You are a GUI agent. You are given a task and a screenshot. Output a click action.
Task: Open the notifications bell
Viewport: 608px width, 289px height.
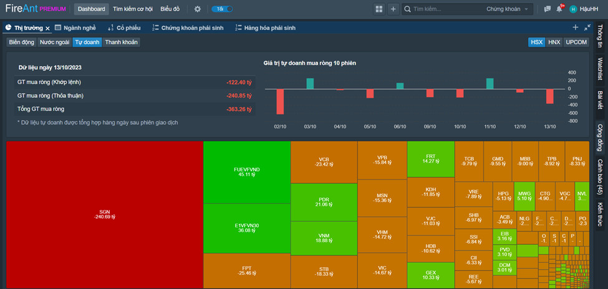tap(559, 9)
